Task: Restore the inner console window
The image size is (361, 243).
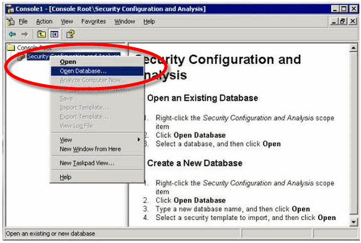Action: tap(342, 21)
